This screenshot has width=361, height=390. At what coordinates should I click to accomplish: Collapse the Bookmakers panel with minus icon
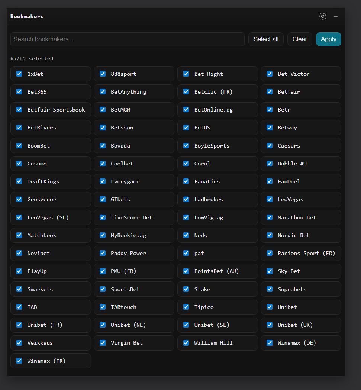pyautogui.click(x=335, y=16)
